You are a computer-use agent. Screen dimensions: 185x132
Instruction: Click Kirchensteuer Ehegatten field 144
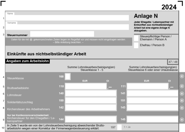(x=91, y=119)
